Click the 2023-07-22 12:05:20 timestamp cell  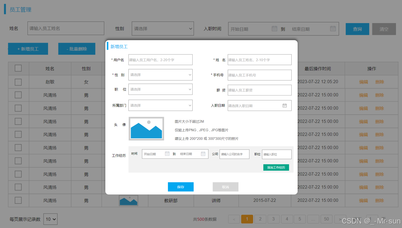318,82
